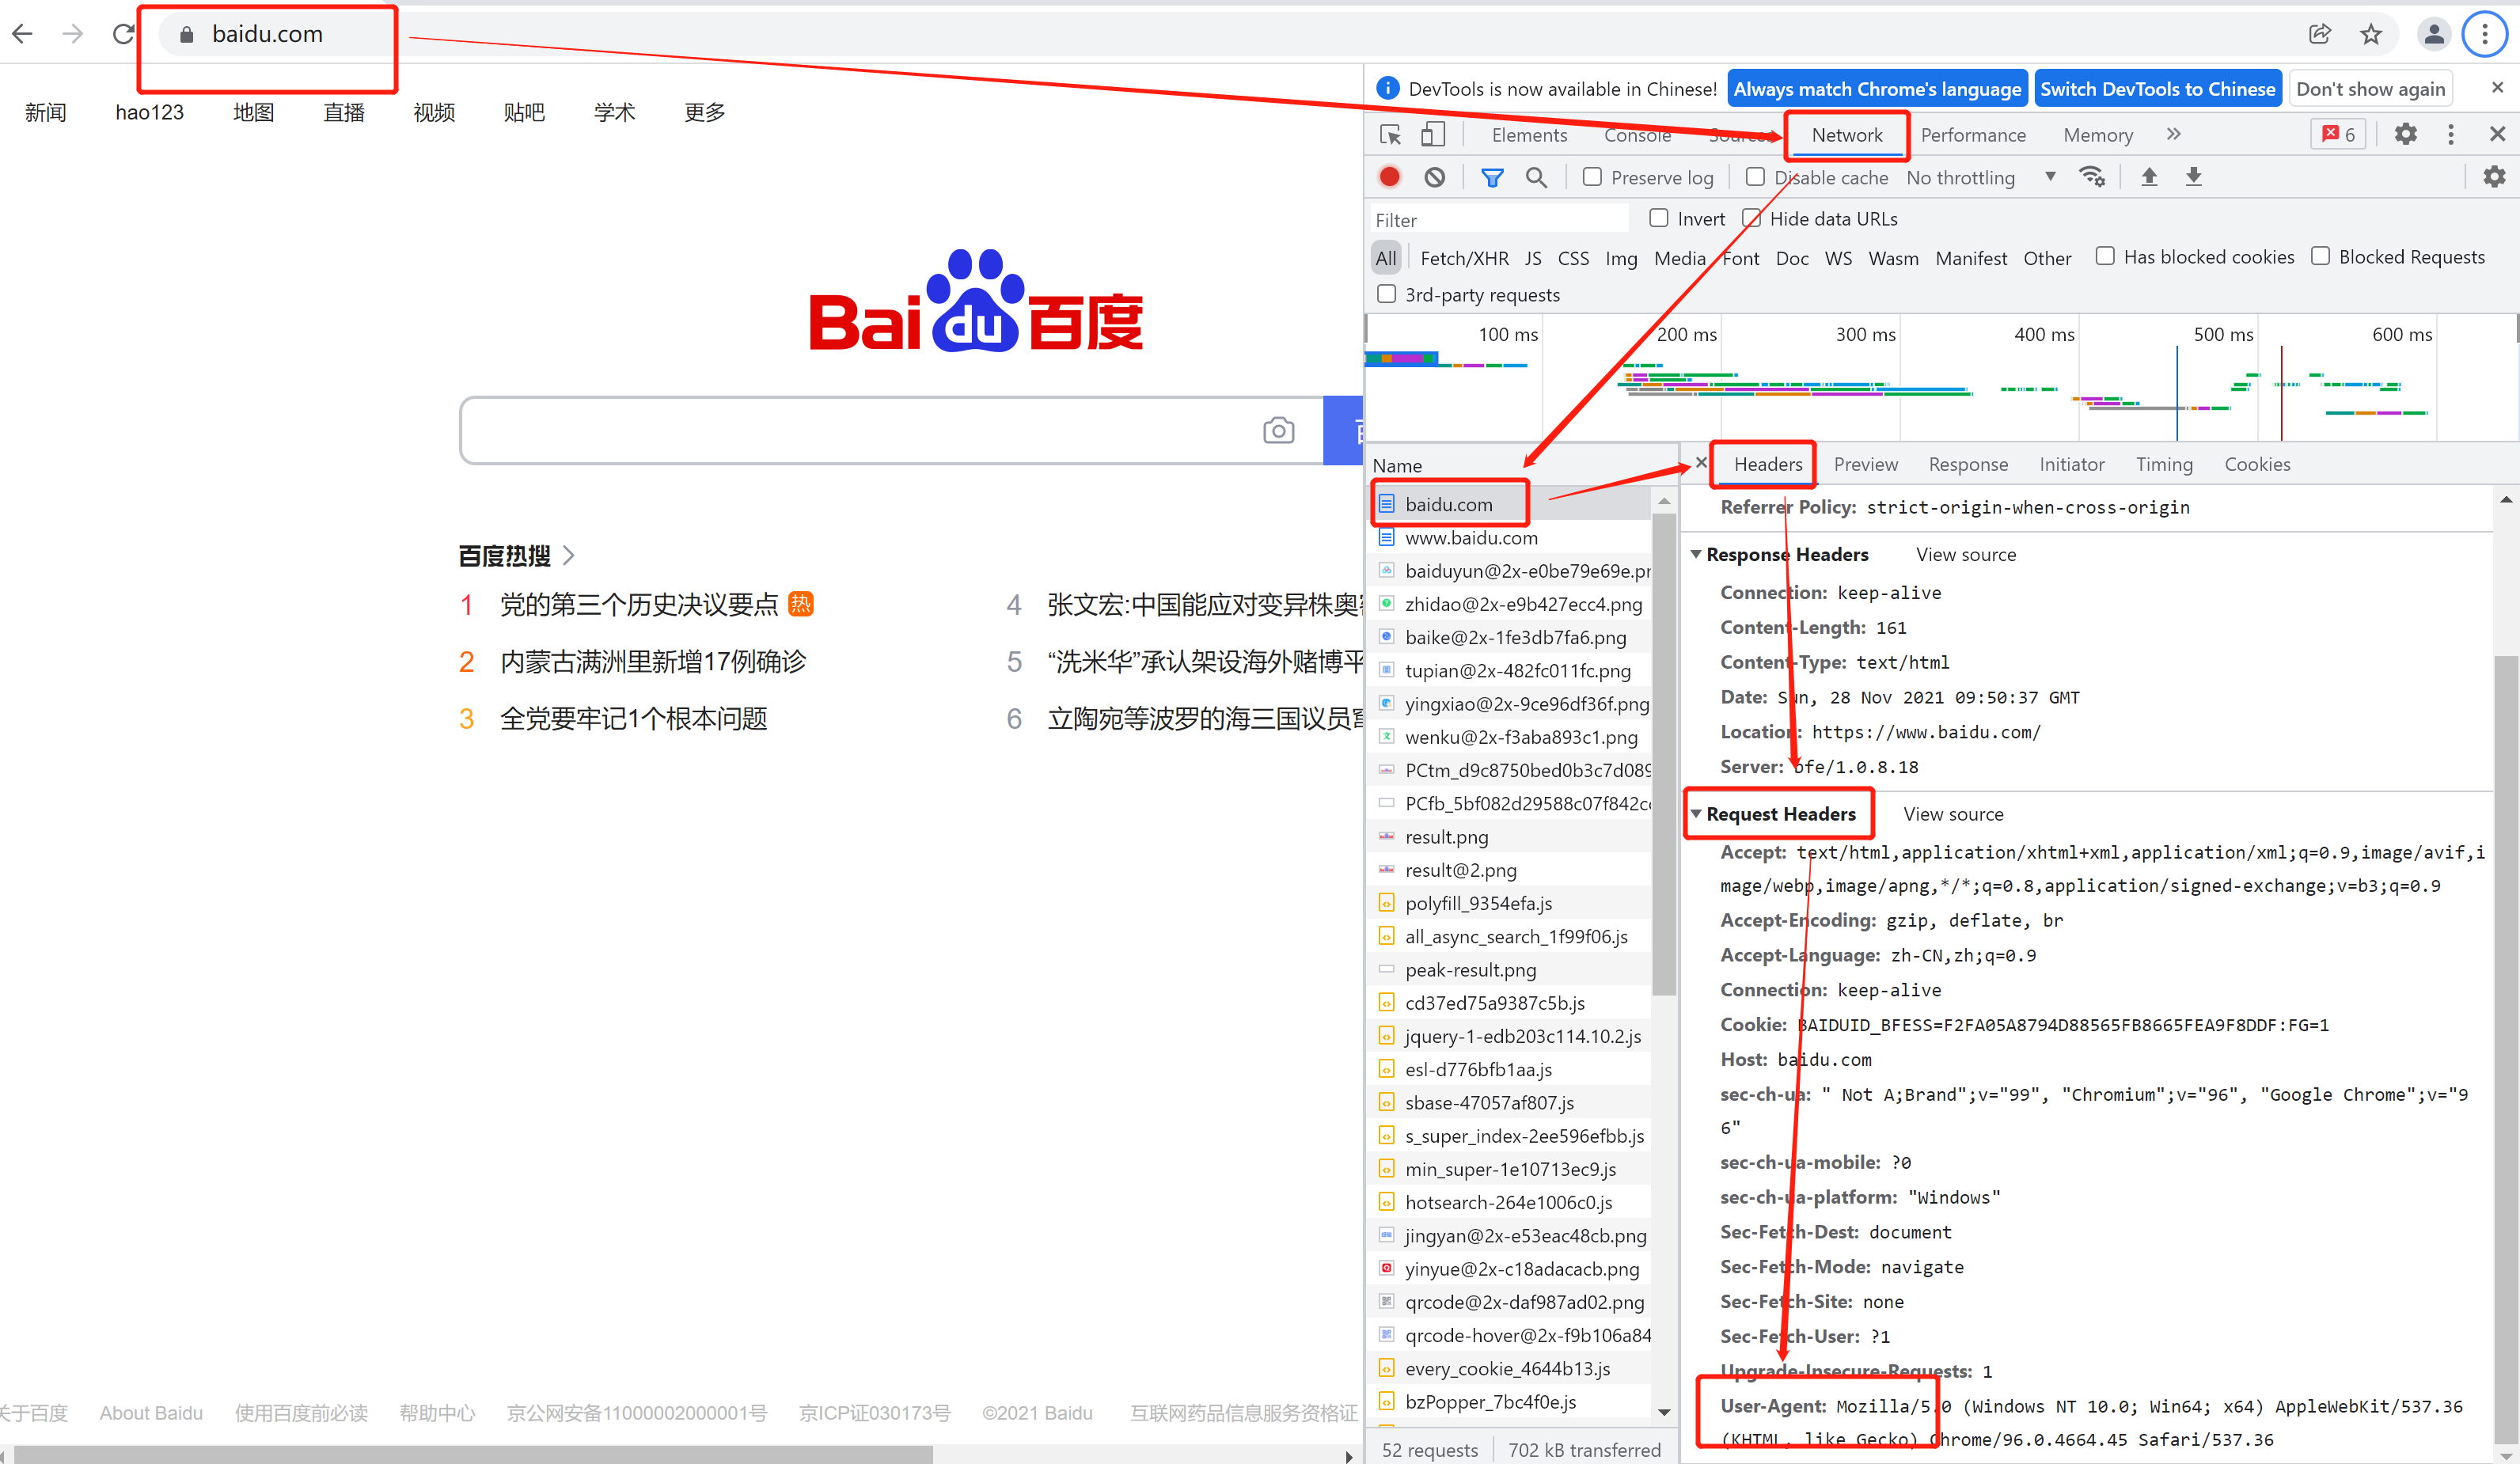Switch to the Performance tab
The height and width of the screenshot is (1464, 2520).
coord(1972,135)
